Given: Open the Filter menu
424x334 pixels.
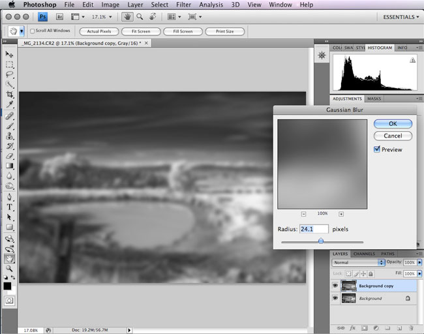Looking at the screenshot, I should tap(183, 5).
